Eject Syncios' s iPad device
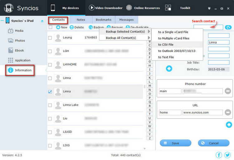234x160 pixels. point(42,21)
